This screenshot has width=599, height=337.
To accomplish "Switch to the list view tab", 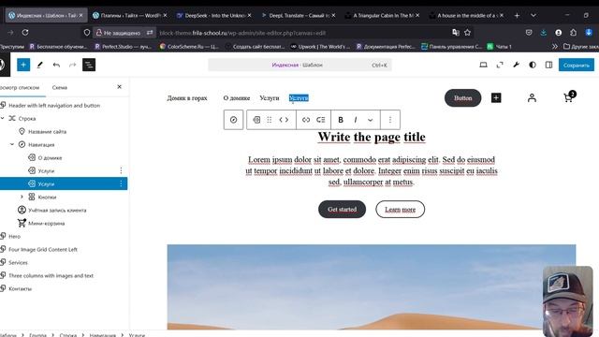I will (x=20, y=87).
